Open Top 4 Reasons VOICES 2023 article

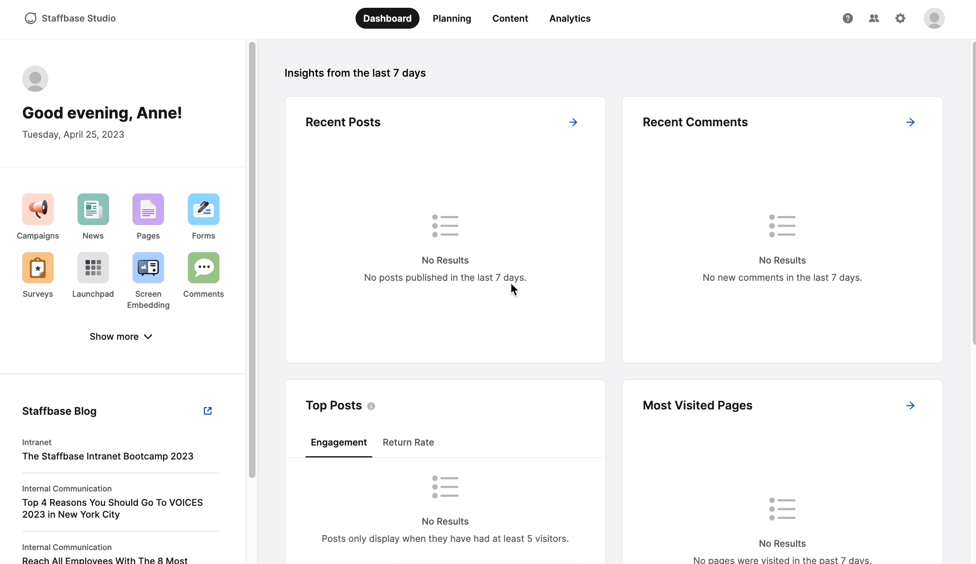click(x=112, y=508)
